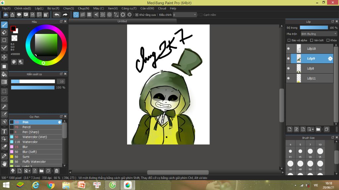Select the Eraser tool
Screen dimensions: 339x190
coord(4,33)
